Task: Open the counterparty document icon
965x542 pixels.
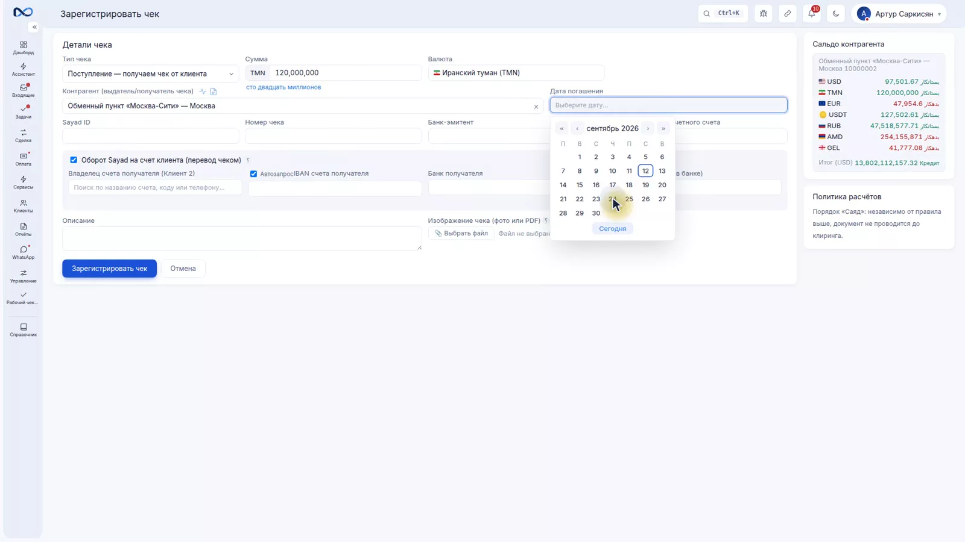Action: pos(214,92)
